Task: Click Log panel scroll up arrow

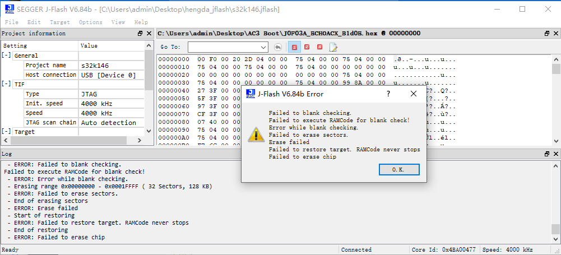Action: tap(555, 166)
